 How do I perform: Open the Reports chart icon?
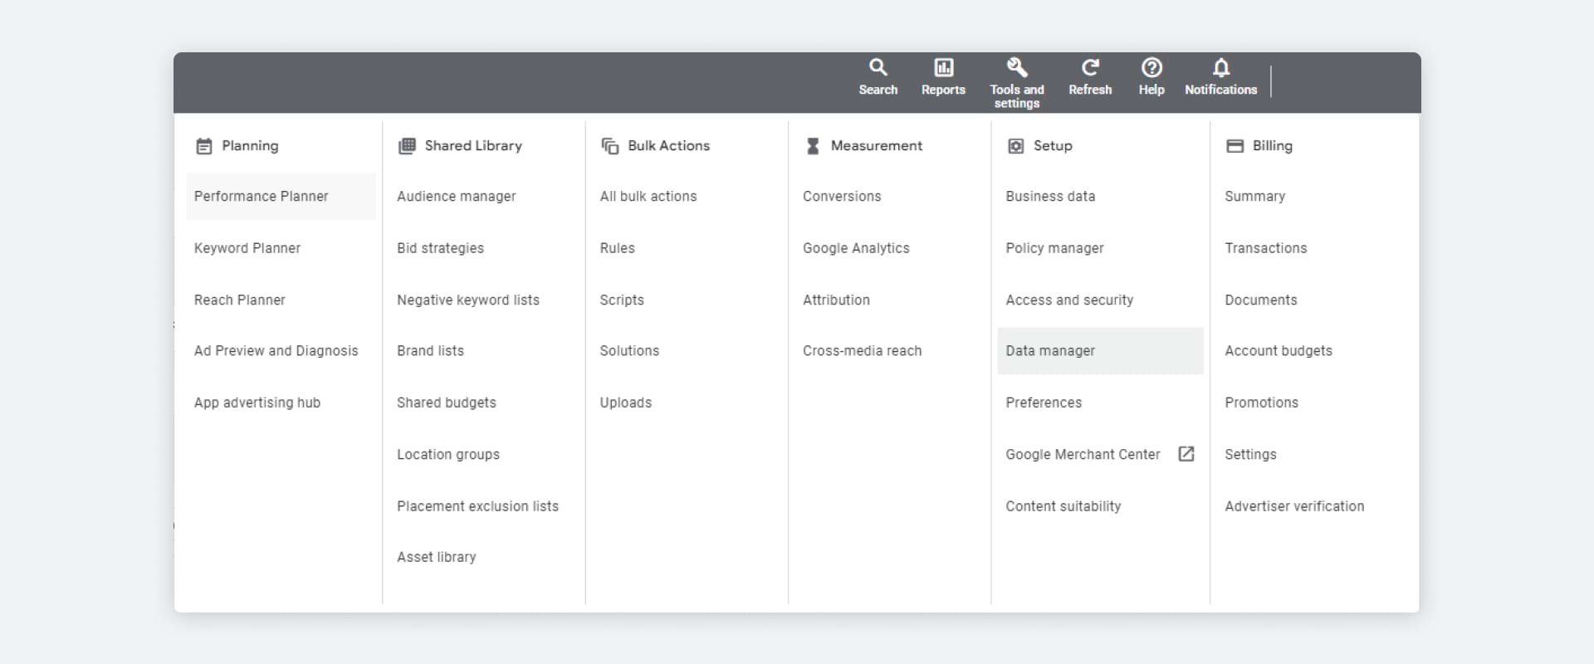pos(943,68)
